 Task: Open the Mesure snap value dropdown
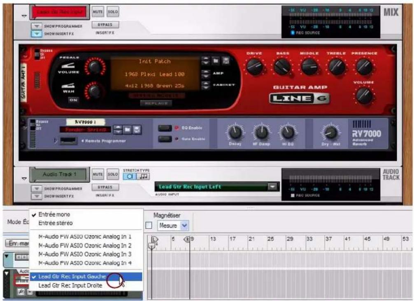coord(184,226)
